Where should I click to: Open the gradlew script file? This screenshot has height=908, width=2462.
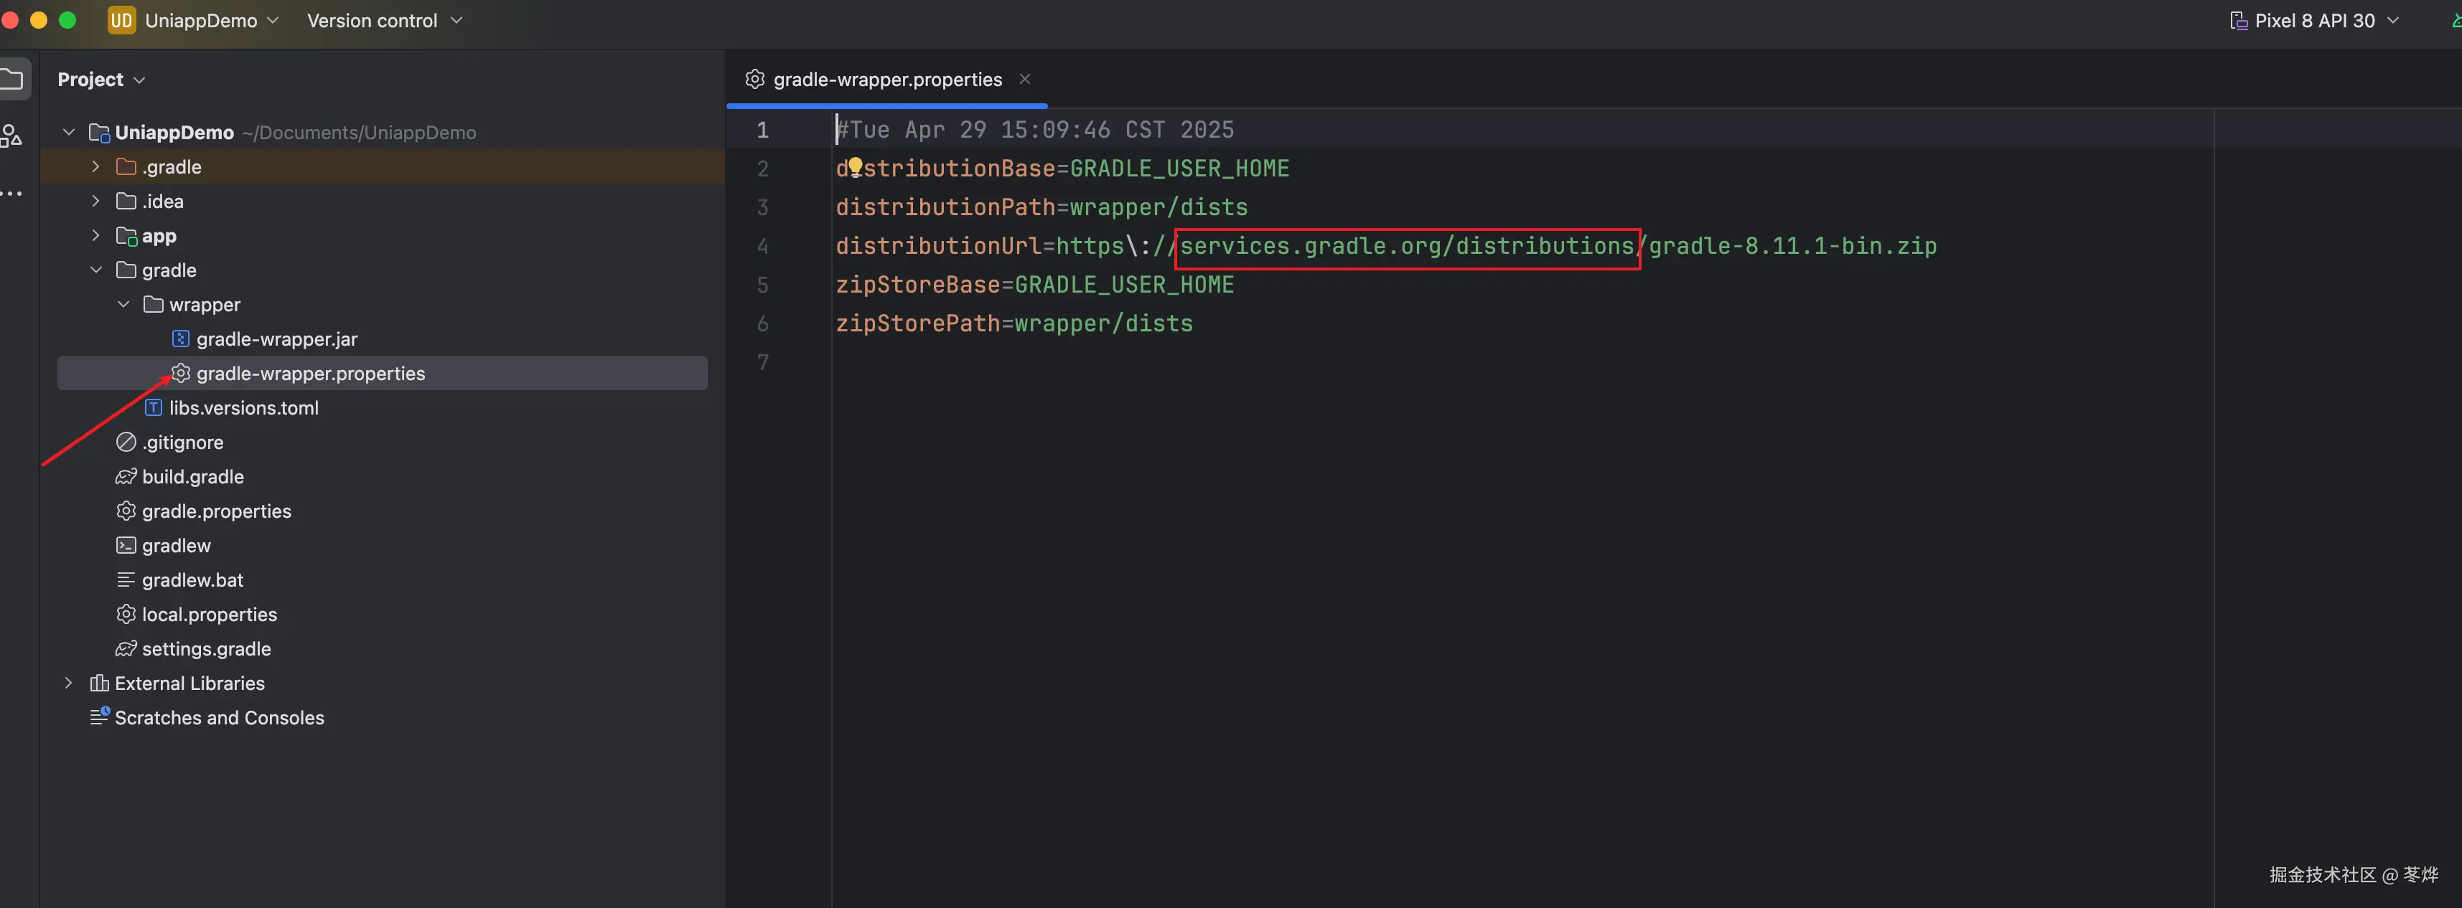tap(176, 545)
